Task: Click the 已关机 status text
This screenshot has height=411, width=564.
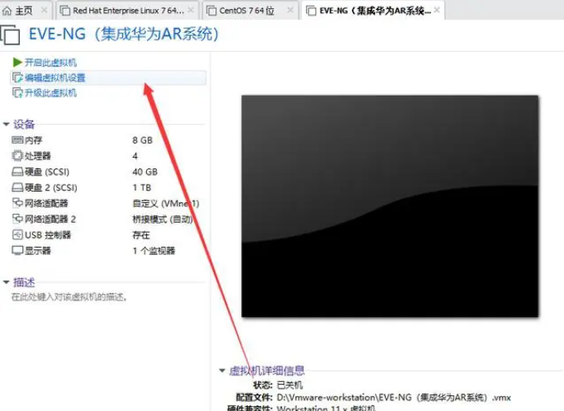Action: pos(290,385)
